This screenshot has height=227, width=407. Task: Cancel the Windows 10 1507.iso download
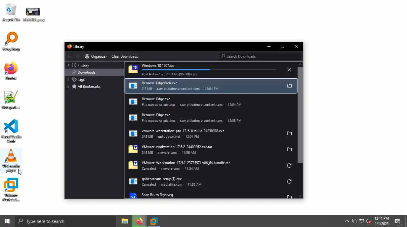coord(289,70)
